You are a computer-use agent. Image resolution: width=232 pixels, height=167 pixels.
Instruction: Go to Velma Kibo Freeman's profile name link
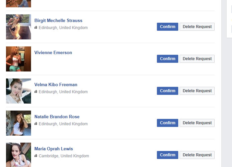click(56, 85)
